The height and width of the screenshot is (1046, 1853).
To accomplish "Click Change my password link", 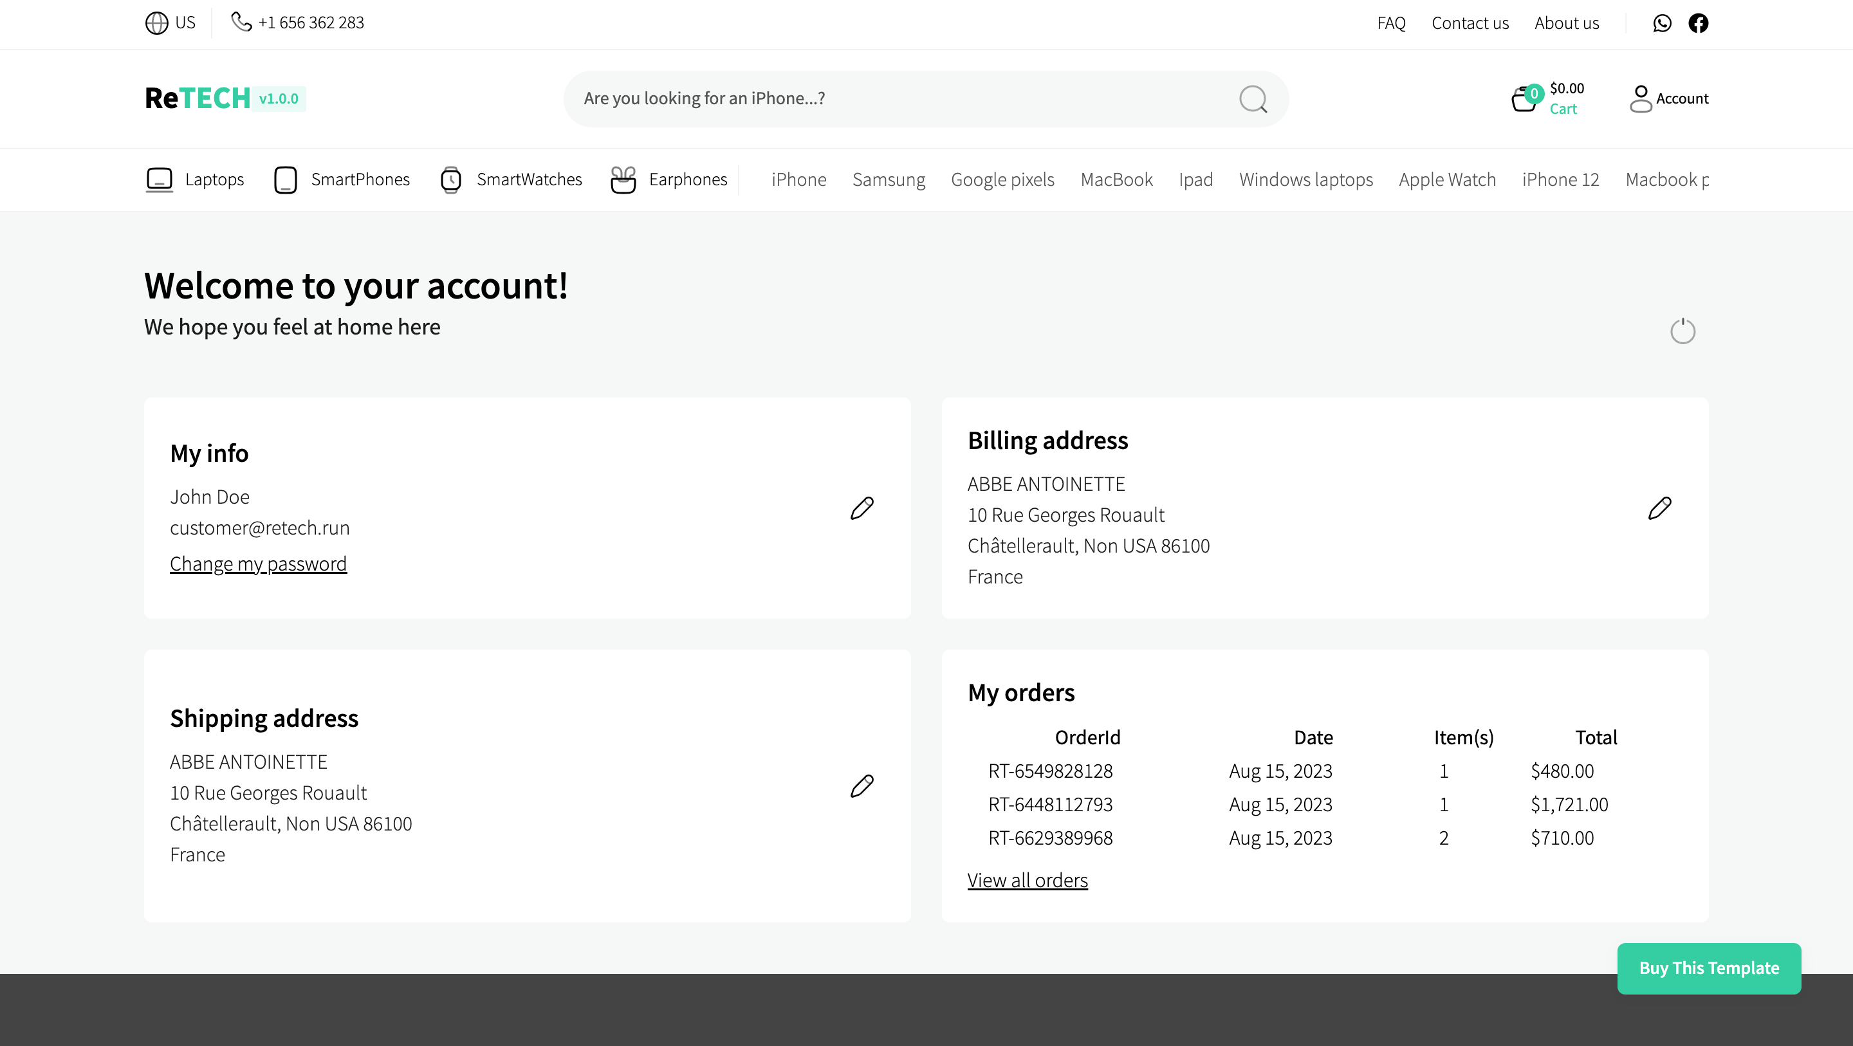I will (258, 564).
